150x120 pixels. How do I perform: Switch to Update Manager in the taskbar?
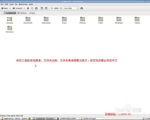(91, 119)
